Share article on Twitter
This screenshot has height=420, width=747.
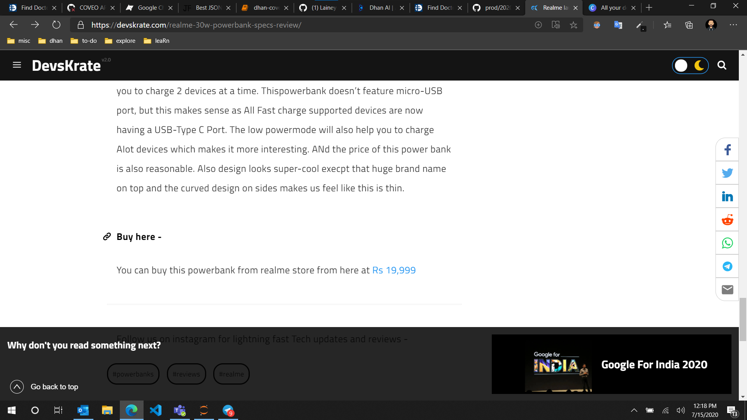tap(727, 173)
